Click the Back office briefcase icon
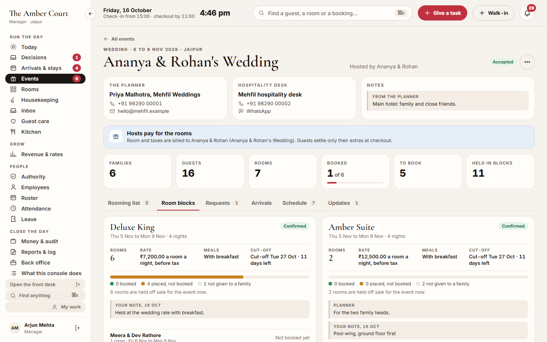 click(x=13, y=263)
